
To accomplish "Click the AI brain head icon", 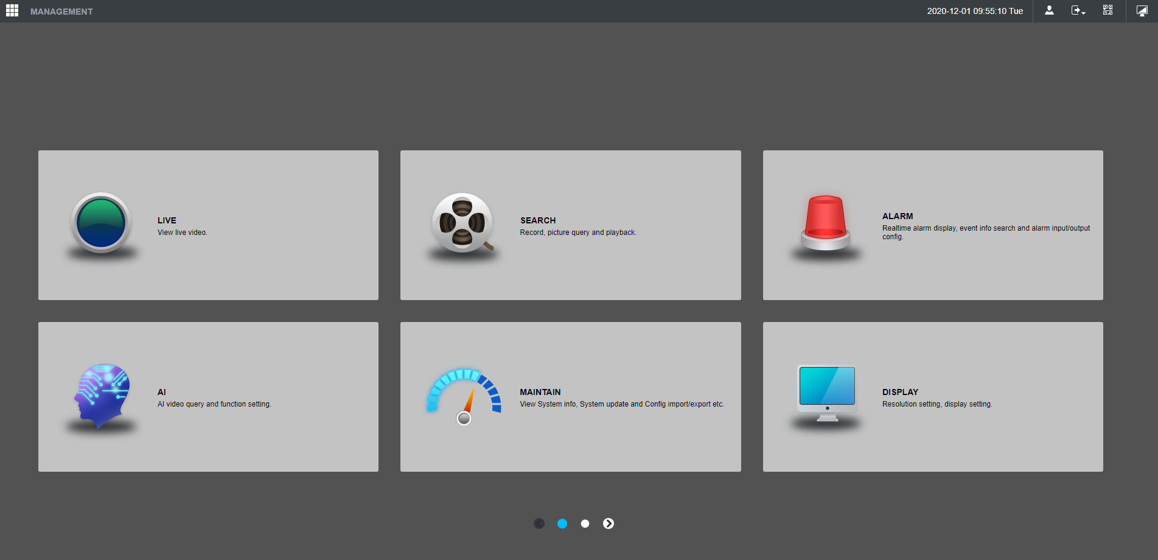I will click(x=102, y=396).
